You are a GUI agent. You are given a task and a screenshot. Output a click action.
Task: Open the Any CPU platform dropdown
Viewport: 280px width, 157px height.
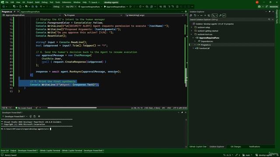71,7
